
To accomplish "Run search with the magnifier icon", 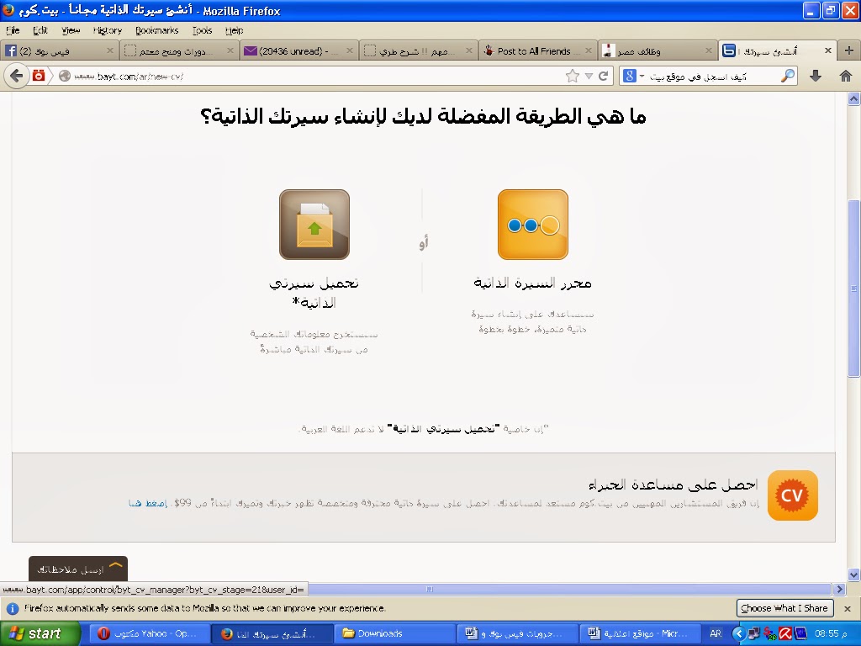I will coord(788,76).
